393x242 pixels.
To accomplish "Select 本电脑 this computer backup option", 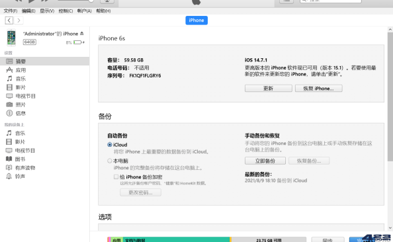I will (110, 161).
